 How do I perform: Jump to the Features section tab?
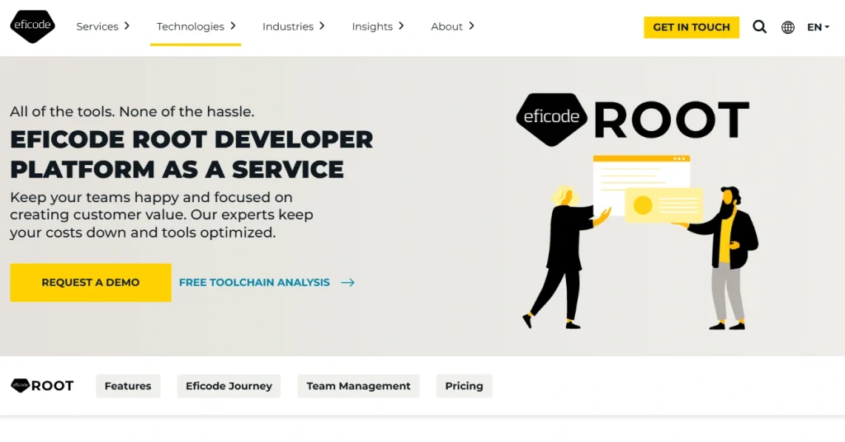[128, 386]
